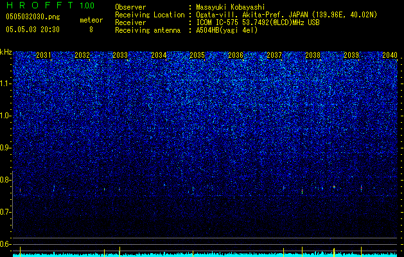Click the 0.8 frequency axis label
The width and height of the screenshot is (404, 257).
6,180
